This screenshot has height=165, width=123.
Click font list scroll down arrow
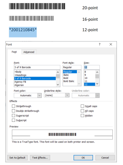(x=58, y=85)
